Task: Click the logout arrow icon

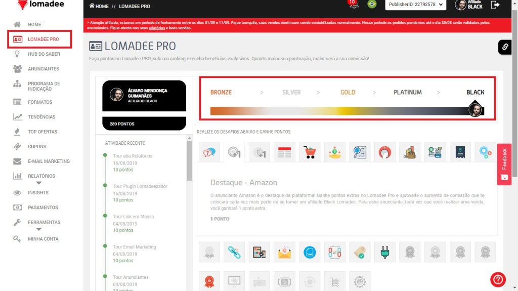Action: (495, 5)
